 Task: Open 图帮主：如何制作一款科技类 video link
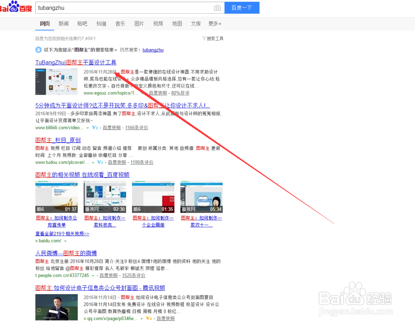click(105, 221)
